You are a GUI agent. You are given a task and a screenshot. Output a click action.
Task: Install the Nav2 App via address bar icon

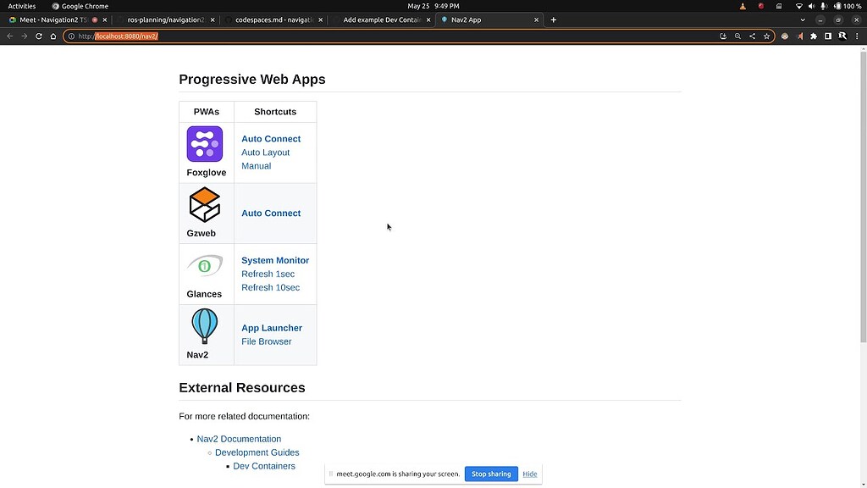pyautogui.click(x=723, y=36)
